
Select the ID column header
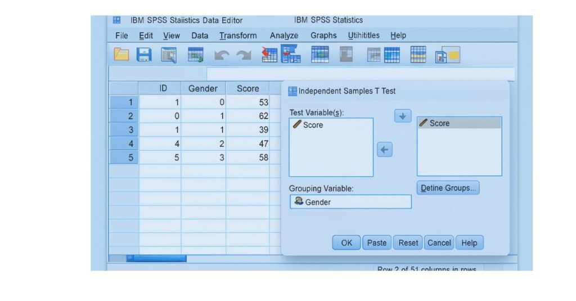coord(159,88)
